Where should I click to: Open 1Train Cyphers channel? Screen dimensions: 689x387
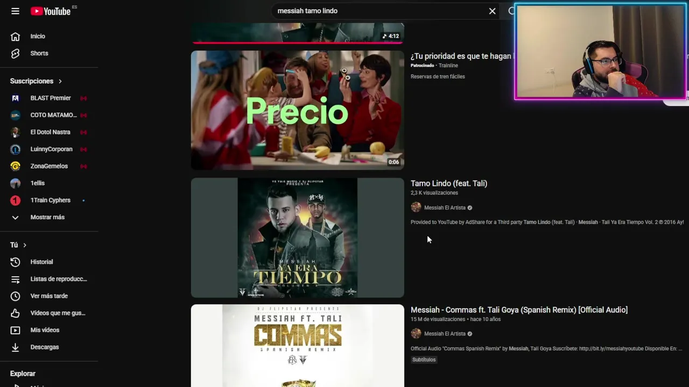[x=50, y=200]
